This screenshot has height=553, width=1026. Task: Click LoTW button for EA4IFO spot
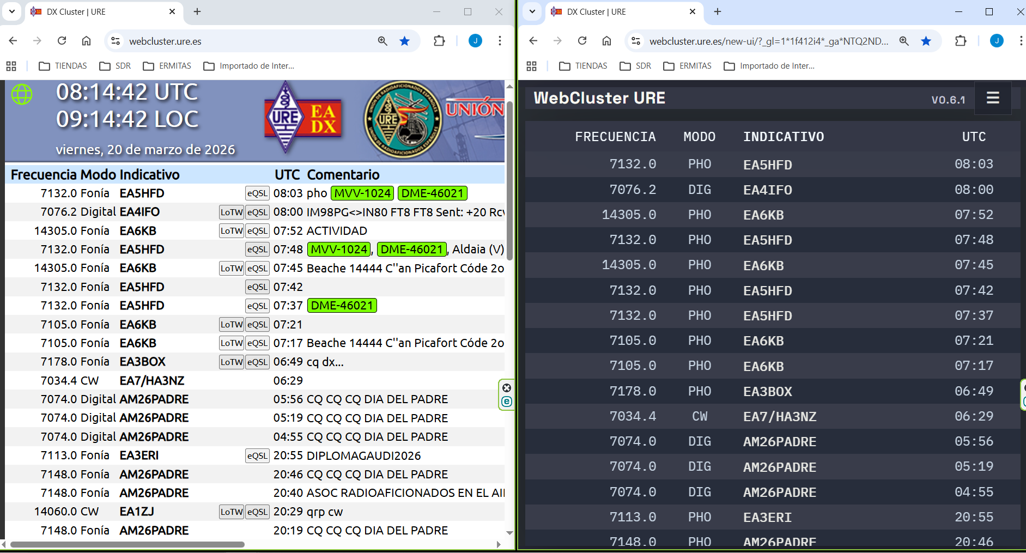(231, 212)
